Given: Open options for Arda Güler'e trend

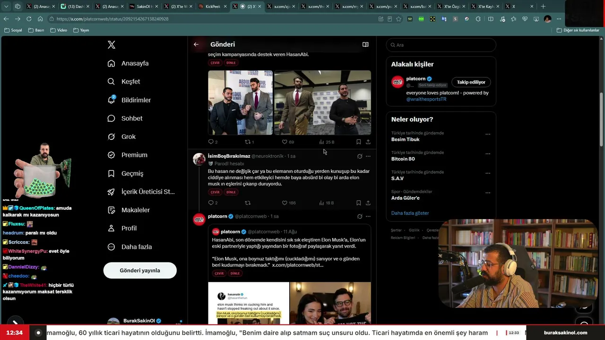Looking at the screenshot, I should click(488, 193).
